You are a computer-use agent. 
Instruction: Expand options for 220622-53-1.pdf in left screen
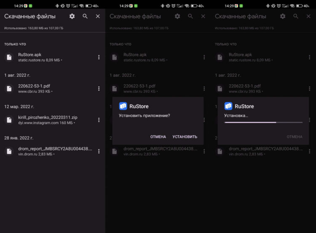(99, 89)
